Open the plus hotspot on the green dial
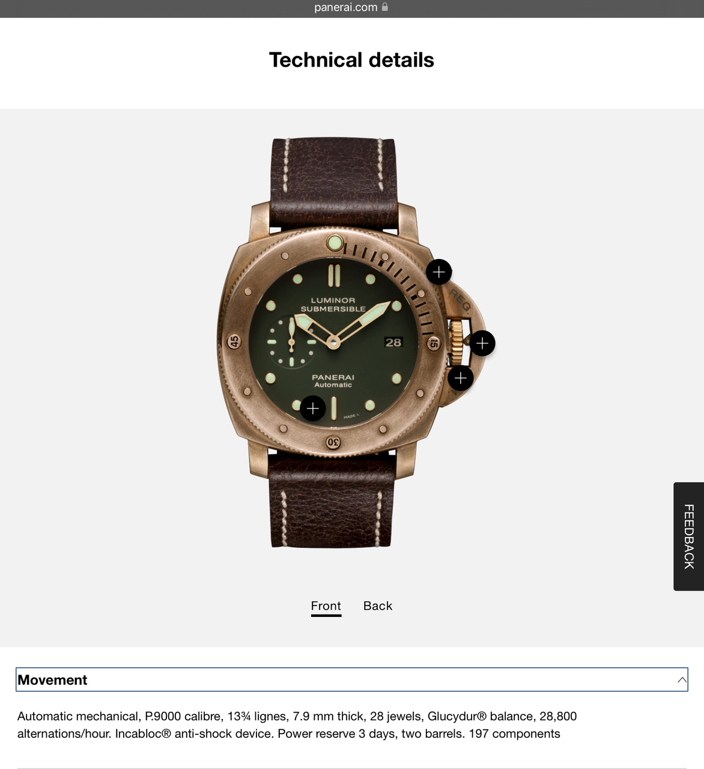Viewport: 704px width, 769px height. 313,409
